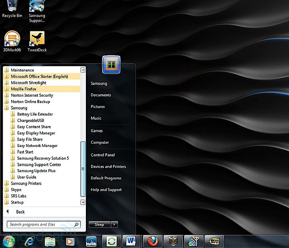Image resolution: width=289 pixels, height=248 pixels.
Task: Open Easy File Share subfolder
Action: 42,139
